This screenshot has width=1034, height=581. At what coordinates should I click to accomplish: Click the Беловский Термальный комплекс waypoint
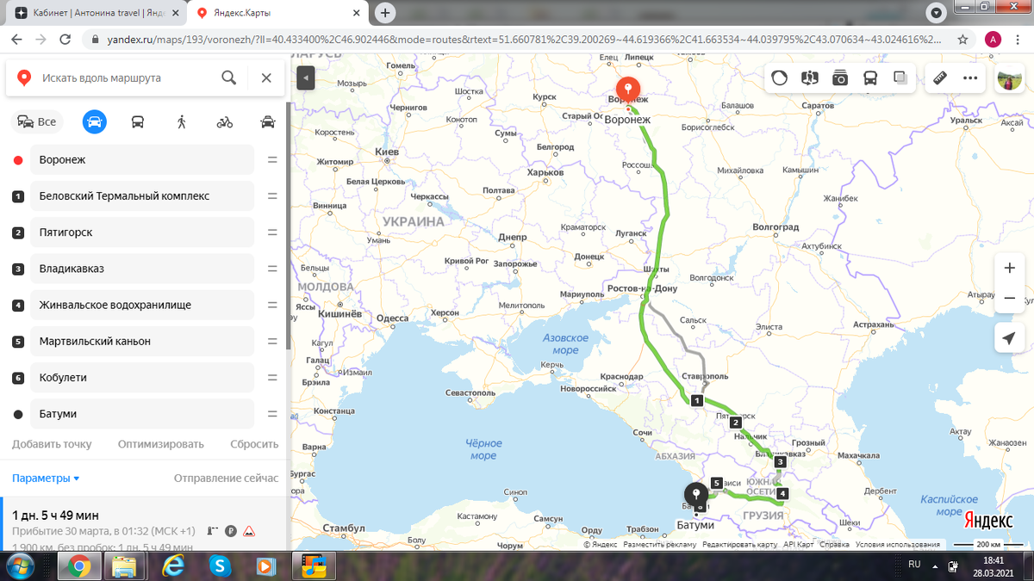click(142, 196)
